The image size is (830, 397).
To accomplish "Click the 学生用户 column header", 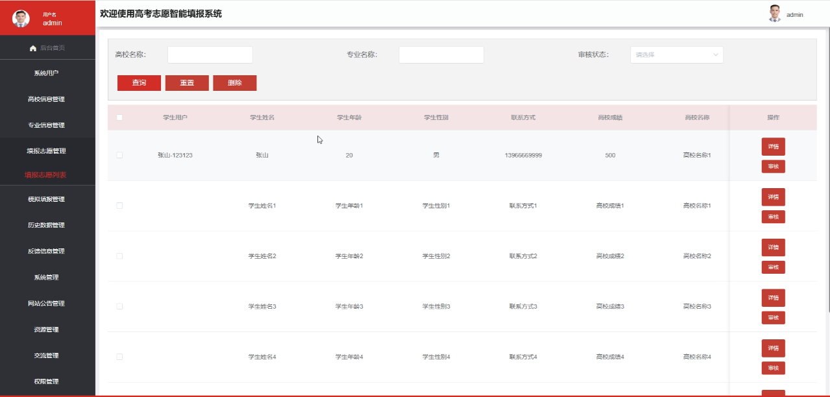I will (175, 117).
